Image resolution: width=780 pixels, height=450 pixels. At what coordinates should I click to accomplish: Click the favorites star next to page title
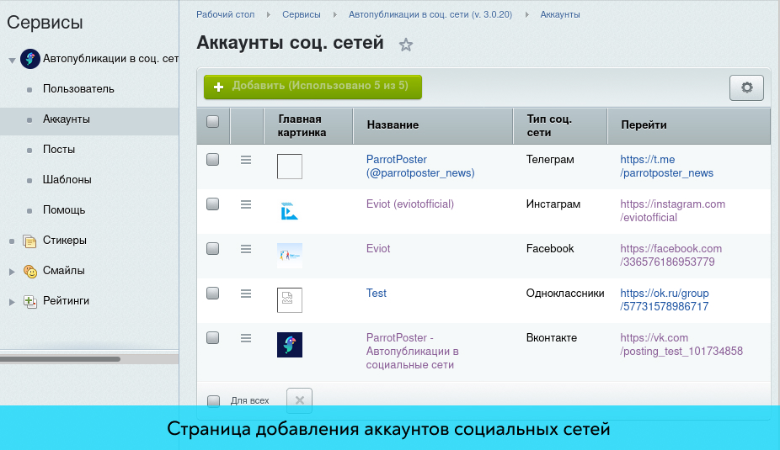pyautogui.click(x=406, y=45)
